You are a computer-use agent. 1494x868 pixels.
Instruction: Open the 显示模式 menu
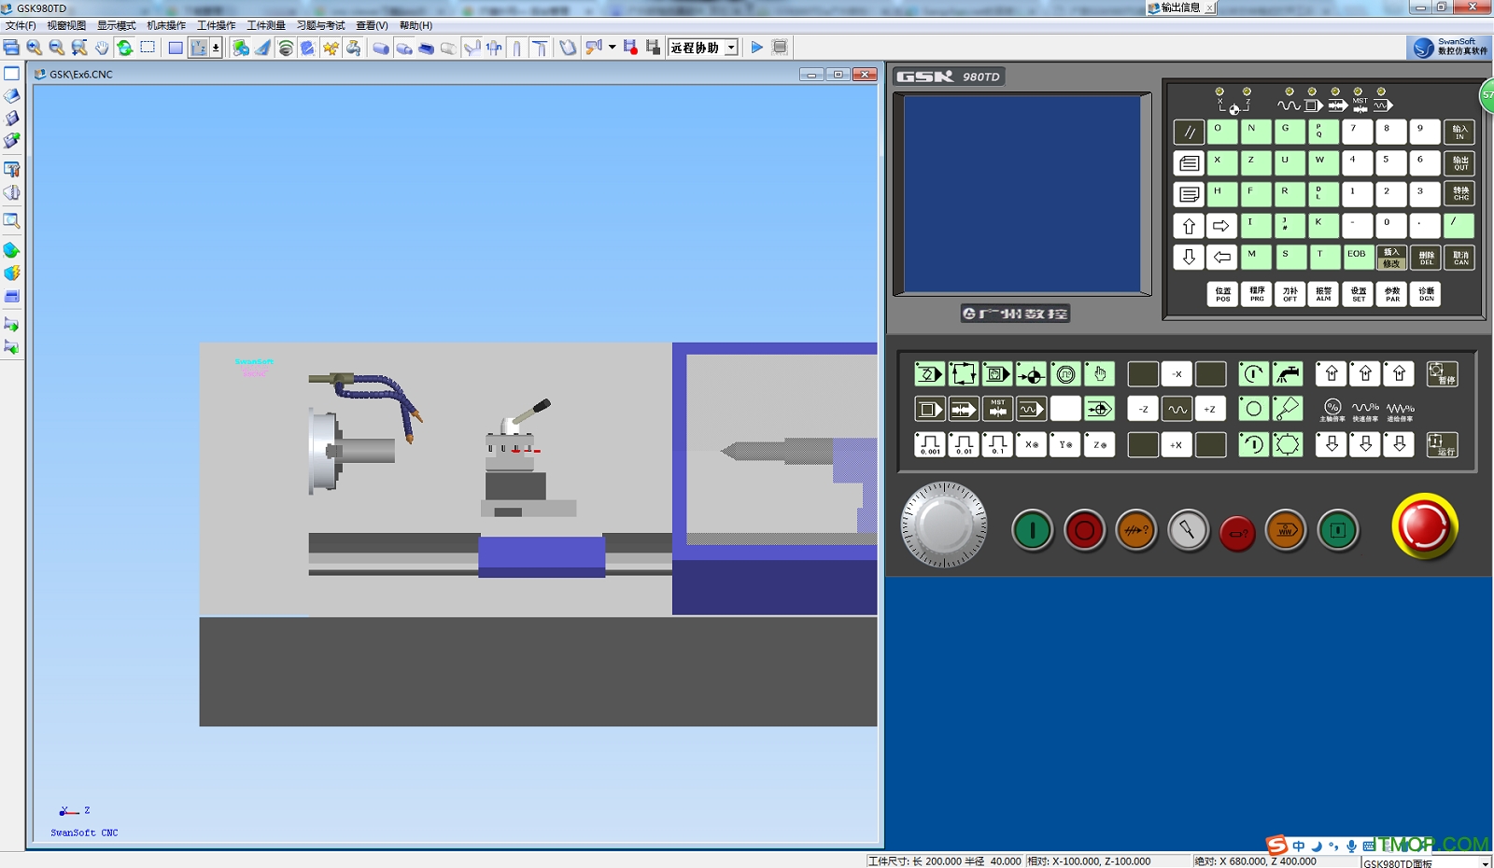[x=116, y=25]
